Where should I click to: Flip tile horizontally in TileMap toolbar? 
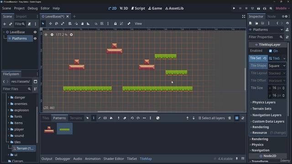click(x=144, y=118)
